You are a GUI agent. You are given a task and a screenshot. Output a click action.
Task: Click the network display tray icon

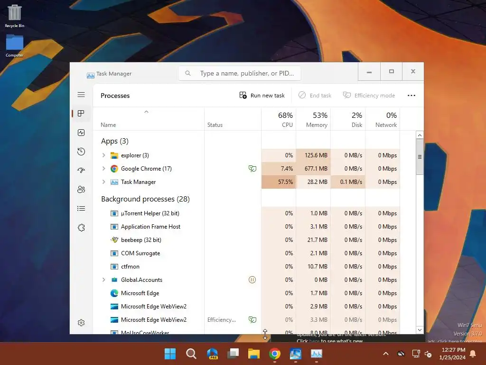tap(416, 354)
